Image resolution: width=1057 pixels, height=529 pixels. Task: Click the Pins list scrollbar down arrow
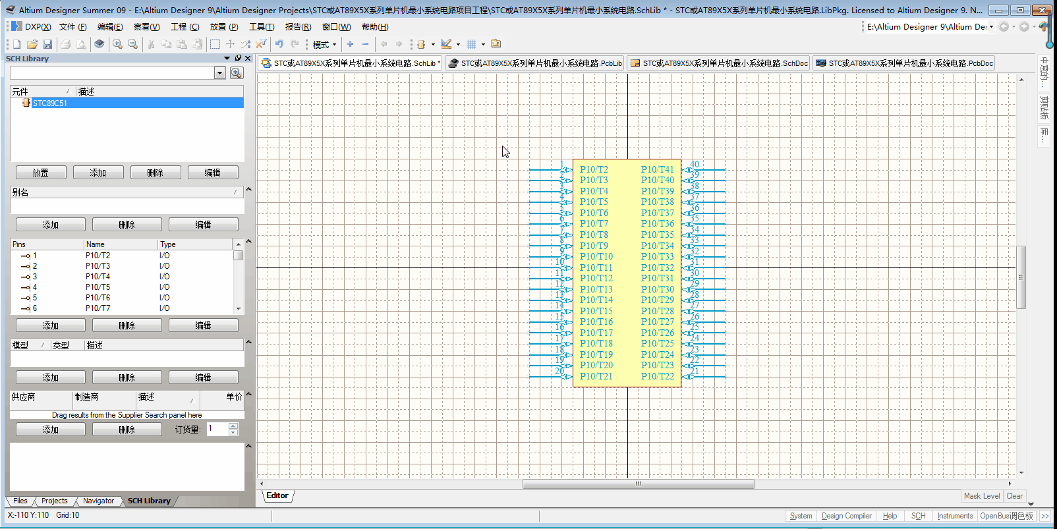tap(239, 308)
